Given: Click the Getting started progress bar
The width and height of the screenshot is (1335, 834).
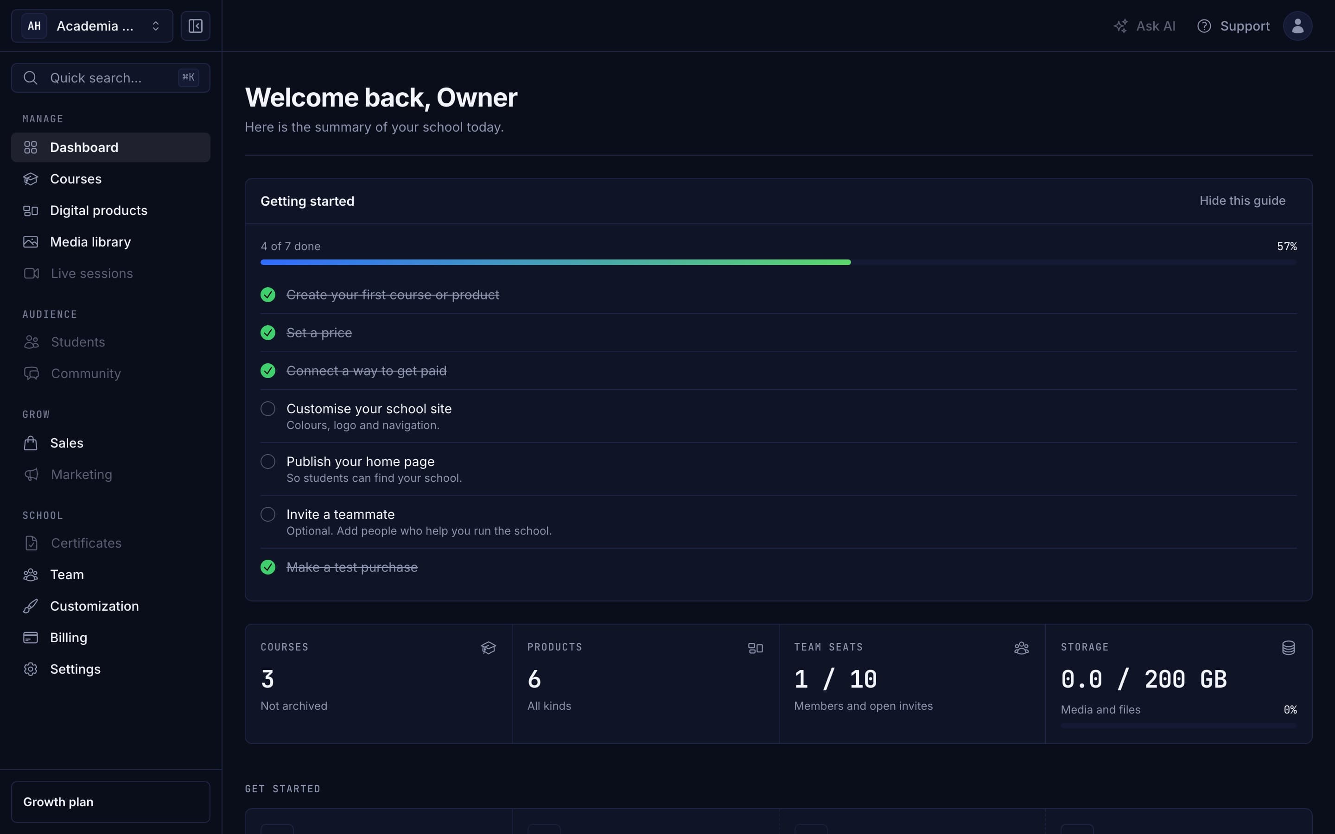Looking at the screenshot, I should tap(778, 262).
